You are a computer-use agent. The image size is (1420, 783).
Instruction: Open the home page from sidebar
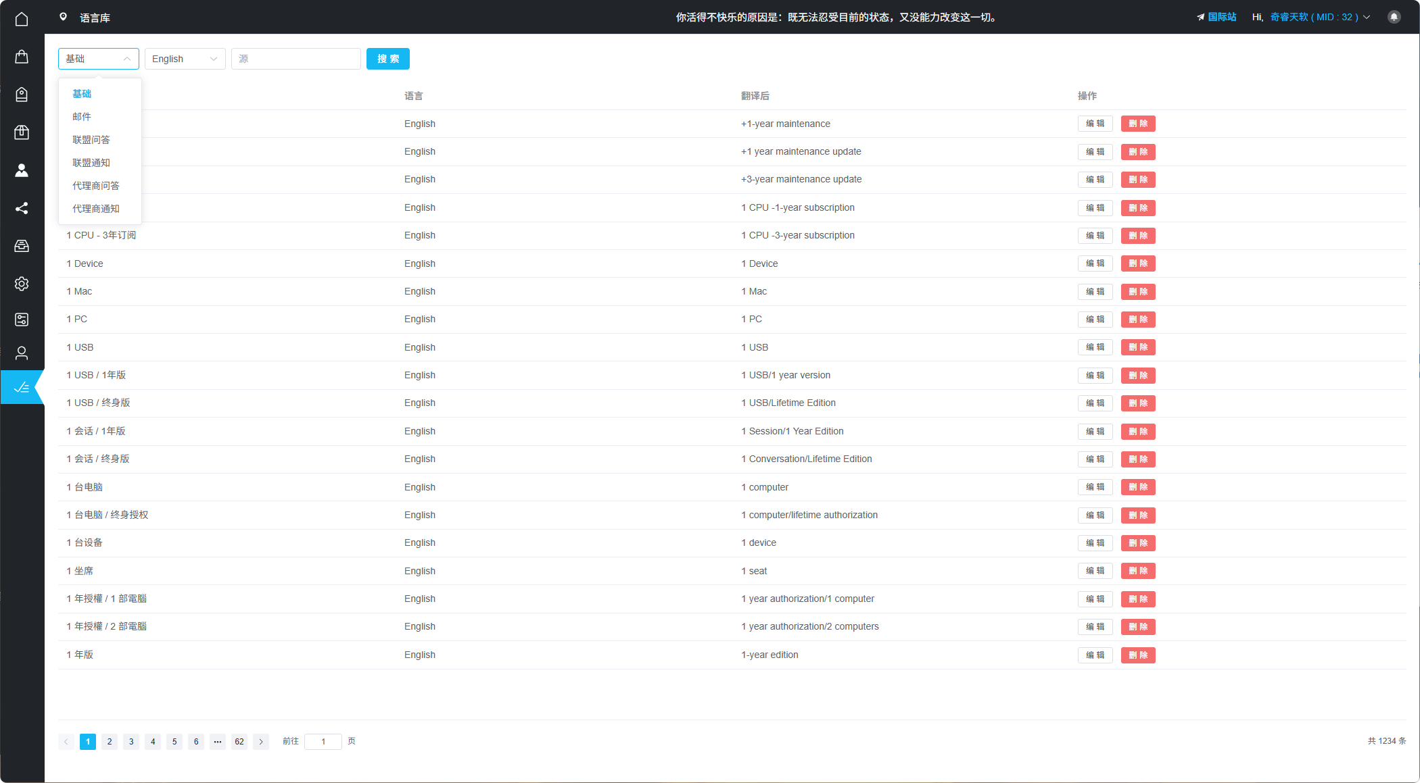(22, 19)
